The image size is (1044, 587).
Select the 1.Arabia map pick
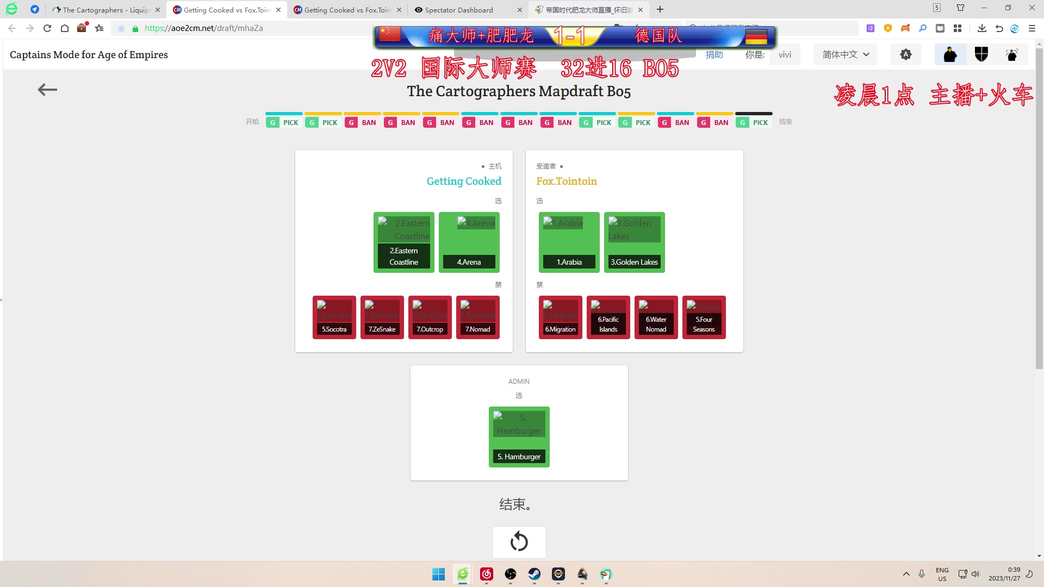point(569,241)
